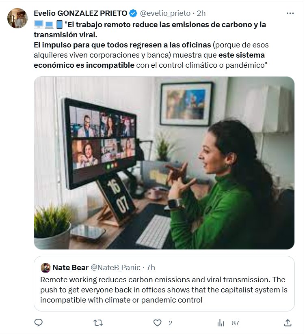This screenshot has height=335, width=307.
Task: Share the tweet with upload icon
Action: (288, 323)
